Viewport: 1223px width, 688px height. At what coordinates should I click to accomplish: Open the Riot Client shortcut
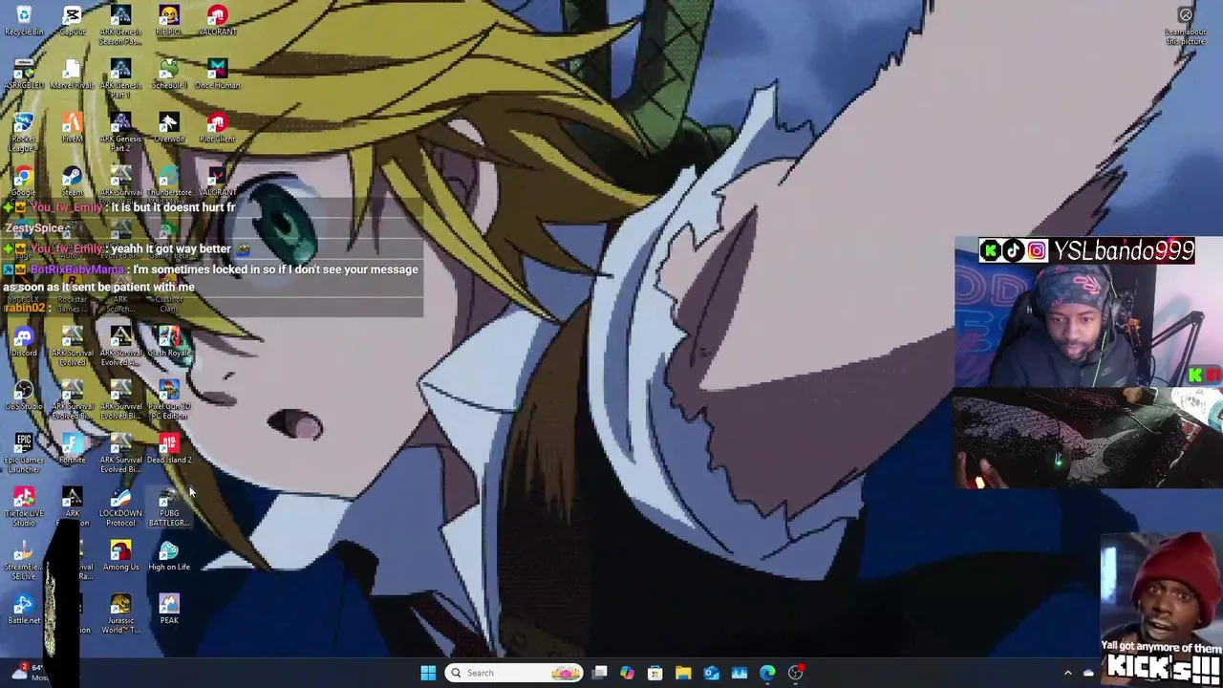[x=217, y=128]
